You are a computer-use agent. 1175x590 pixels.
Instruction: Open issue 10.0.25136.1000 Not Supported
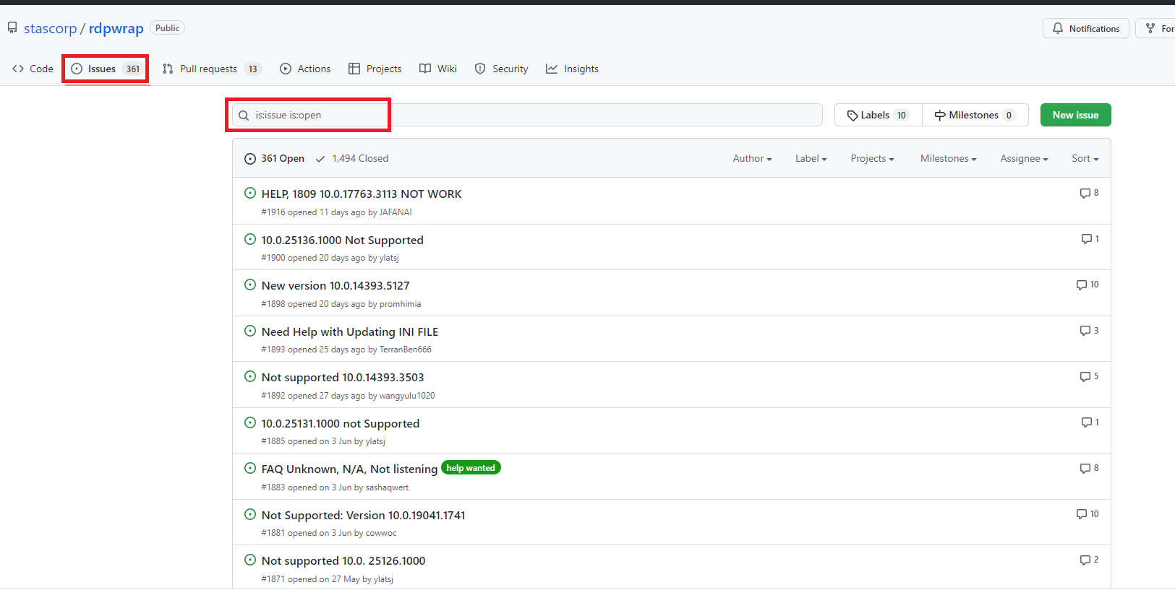pos(342,240)
